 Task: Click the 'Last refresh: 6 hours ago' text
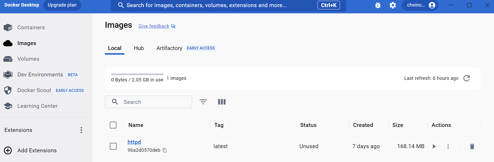tap(431, 78)
